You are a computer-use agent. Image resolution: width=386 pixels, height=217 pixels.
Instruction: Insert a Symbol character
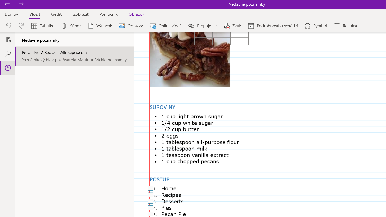tap(316, 26)
